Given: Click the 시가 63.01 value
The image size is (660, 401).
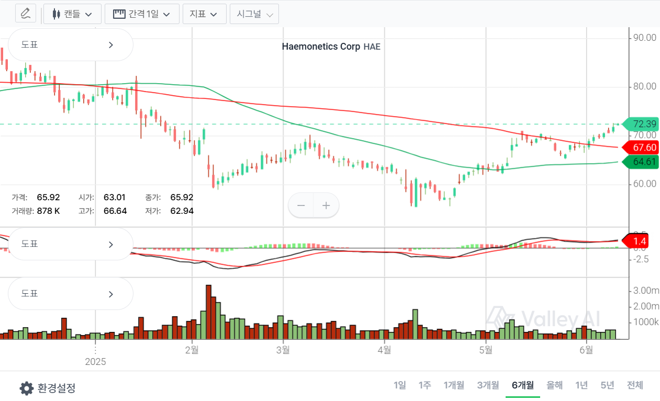Looking at the screenshot, I should point(115,197).
